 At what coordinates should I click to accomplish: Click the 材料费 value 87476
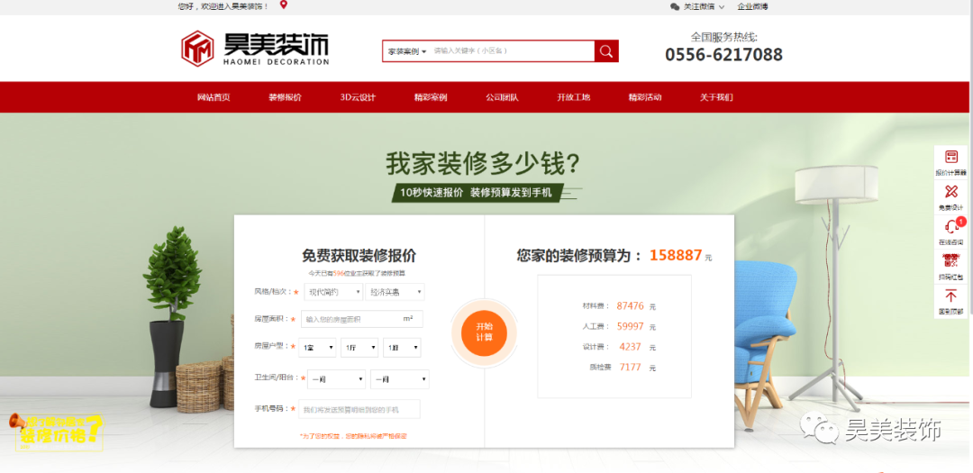tap(631, 306)
